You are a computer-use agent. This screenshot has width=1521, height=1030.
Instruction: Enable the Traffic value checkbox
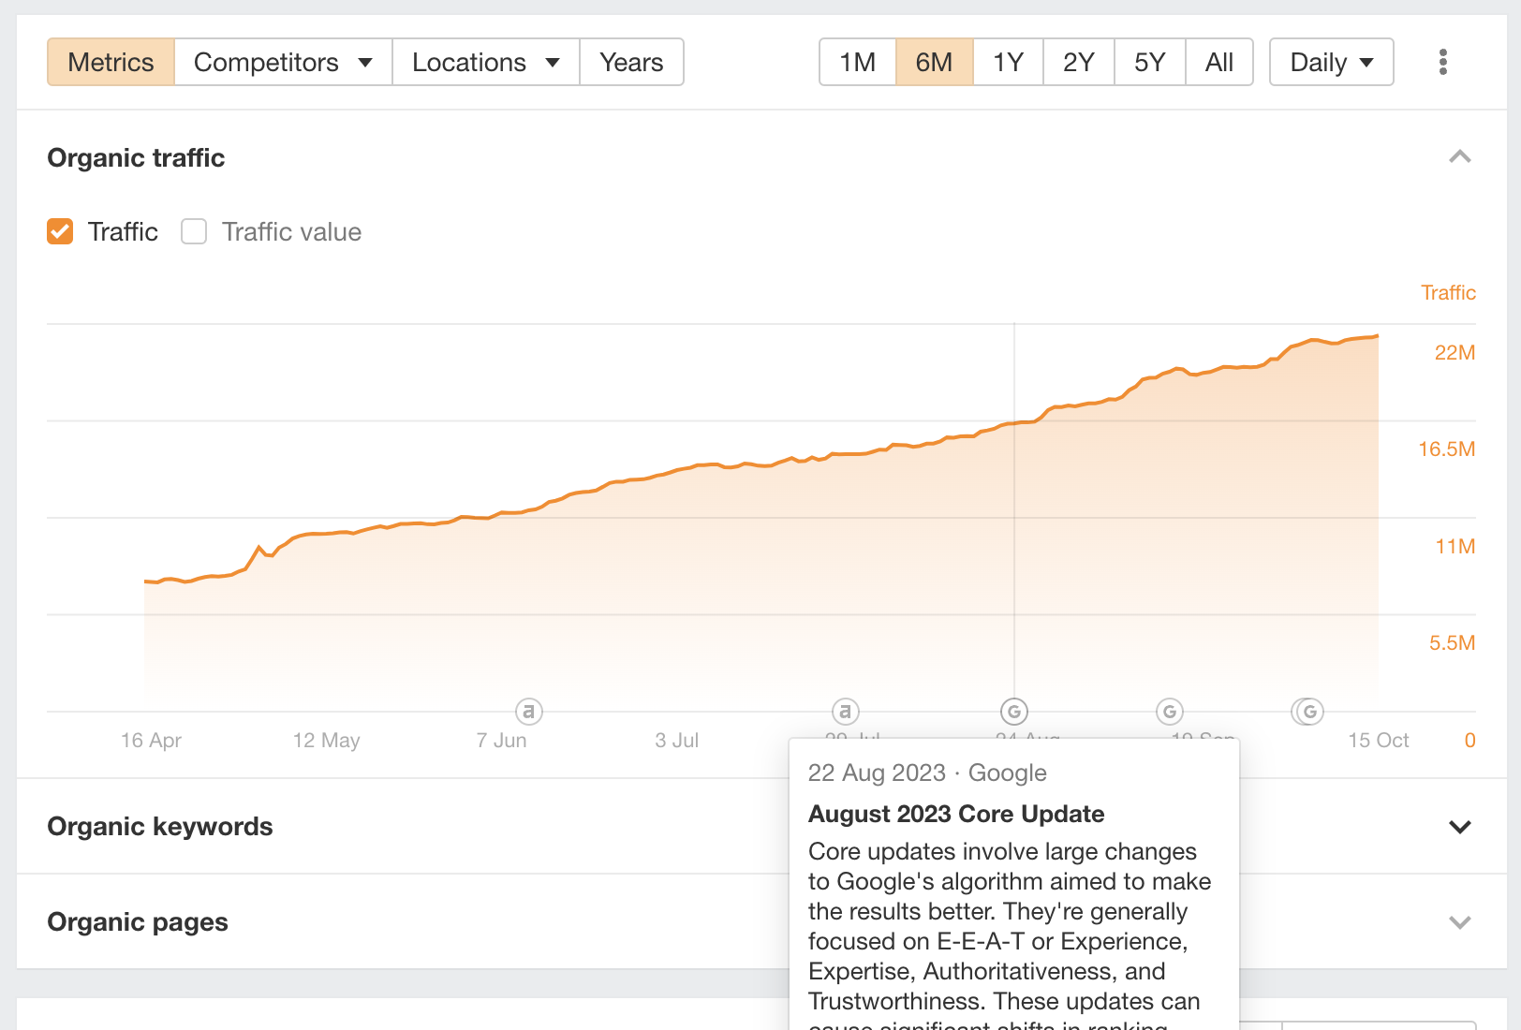(x=194, y=231)
